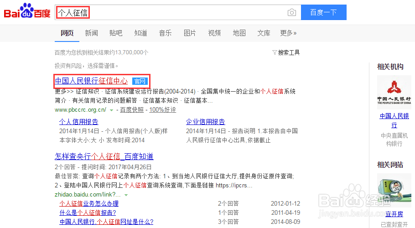Viewport: 415px width, 228px height.
Task: Click the 百度一下 search button
Action: (x=324, y=12)
